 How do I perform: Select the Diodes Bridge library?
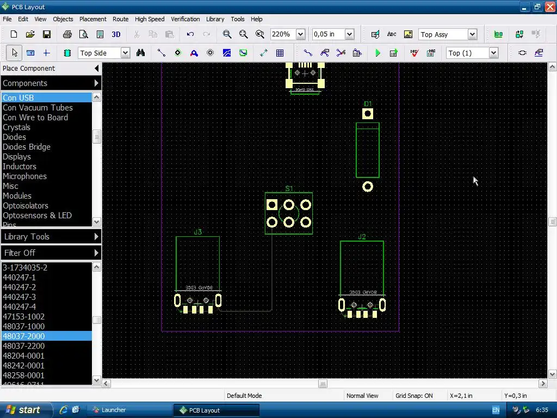pos(47,147)
